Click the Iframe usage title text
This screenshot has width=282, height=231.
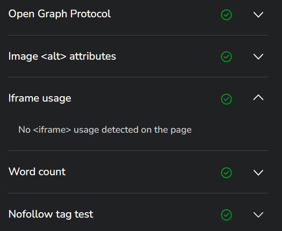click(x=40, y=98)
